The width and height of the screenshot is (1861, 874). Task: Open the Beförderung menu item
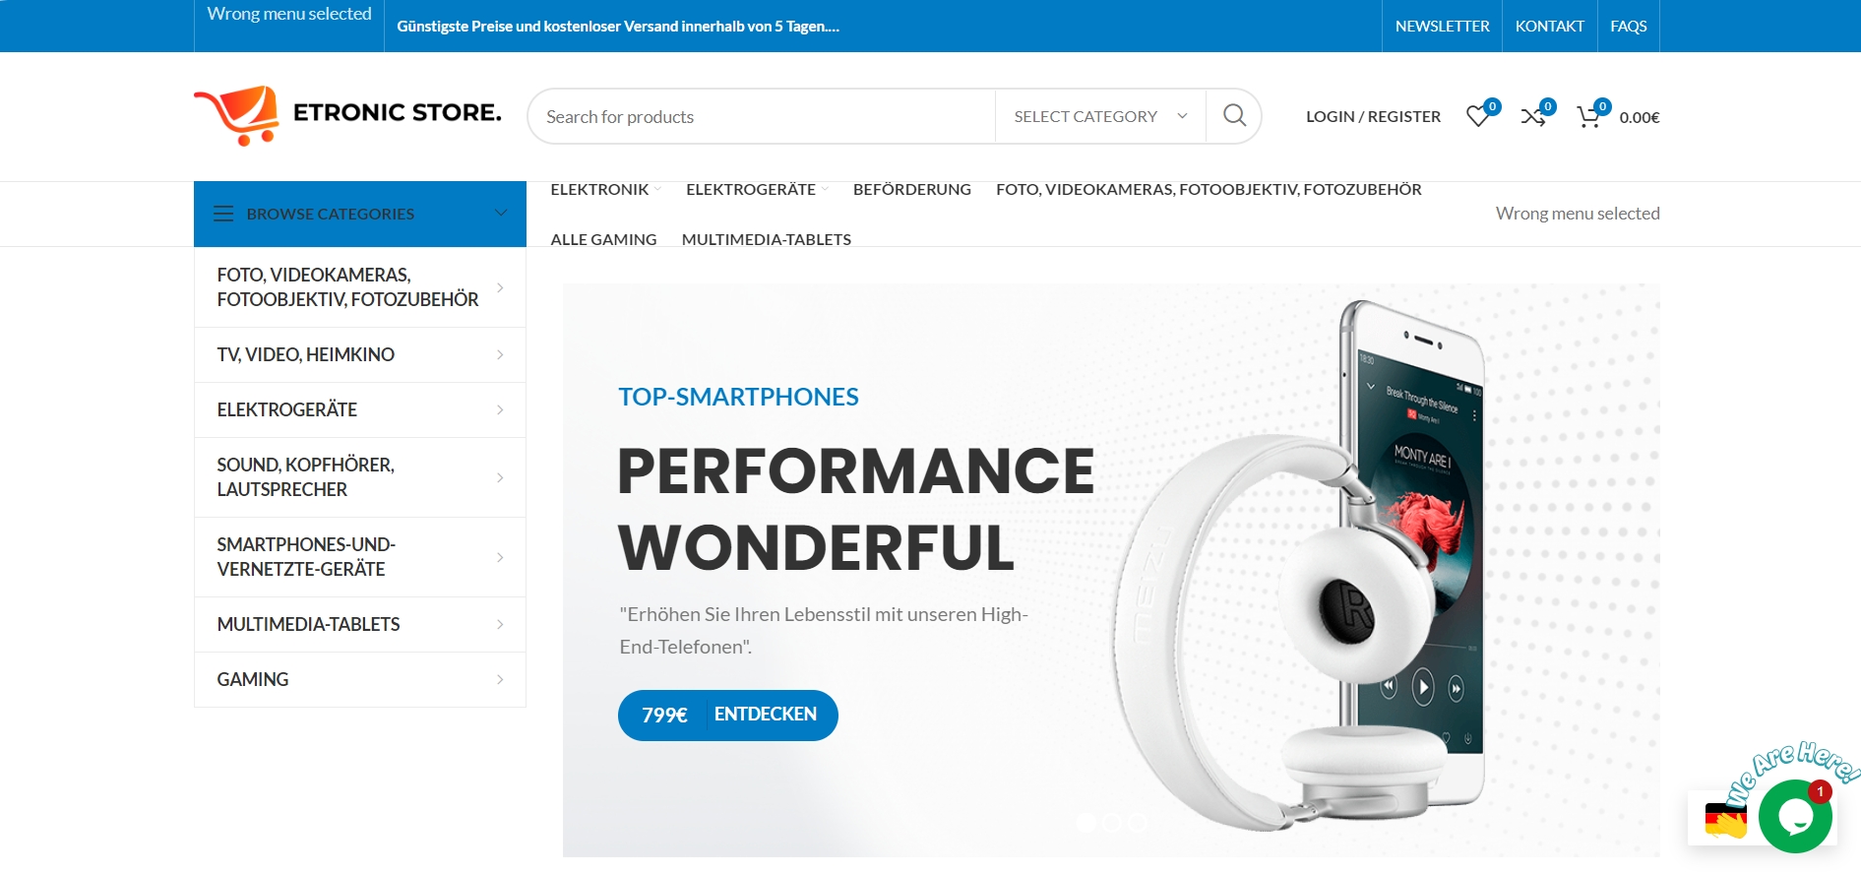tap(911, 189)
